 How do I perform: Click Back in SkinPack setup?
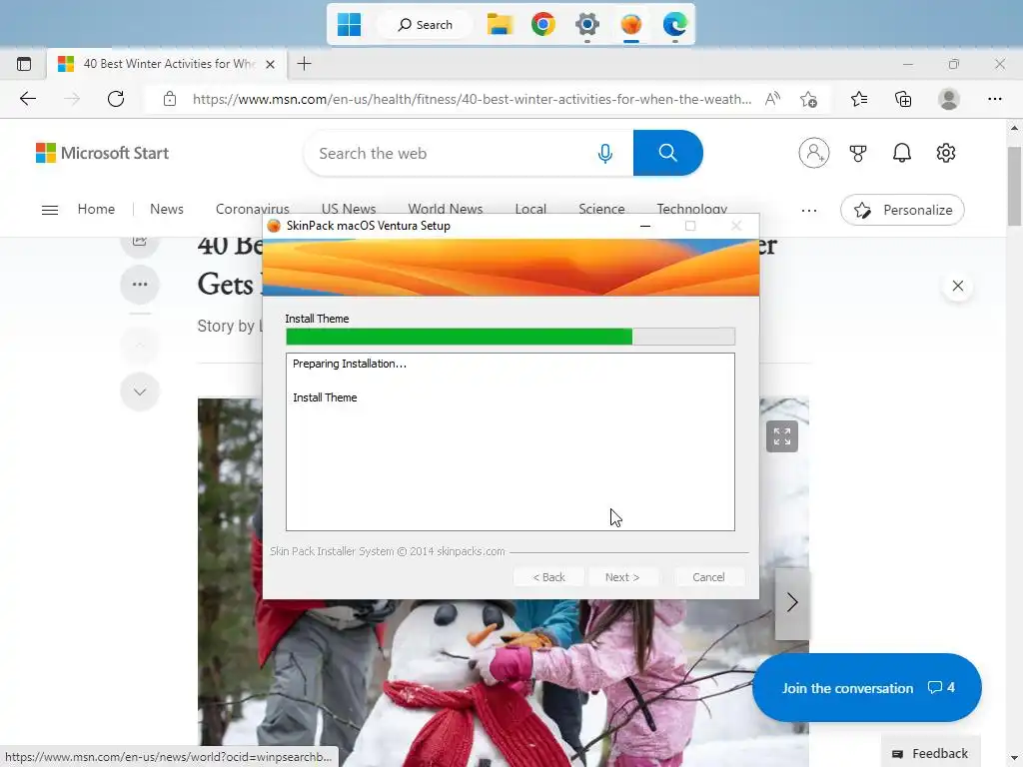(548, 577)
